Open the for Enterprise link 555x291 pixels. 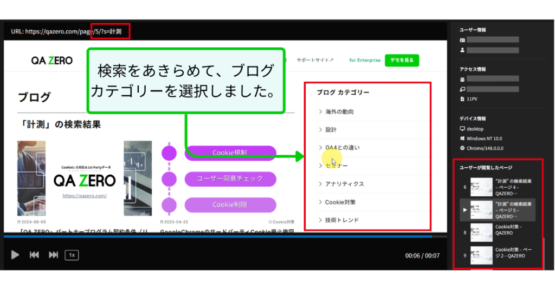(x=365, y=60)
